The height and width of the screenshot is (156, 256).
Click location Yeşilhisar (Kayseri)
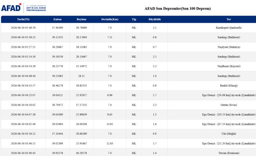click(x=229, y=66)
